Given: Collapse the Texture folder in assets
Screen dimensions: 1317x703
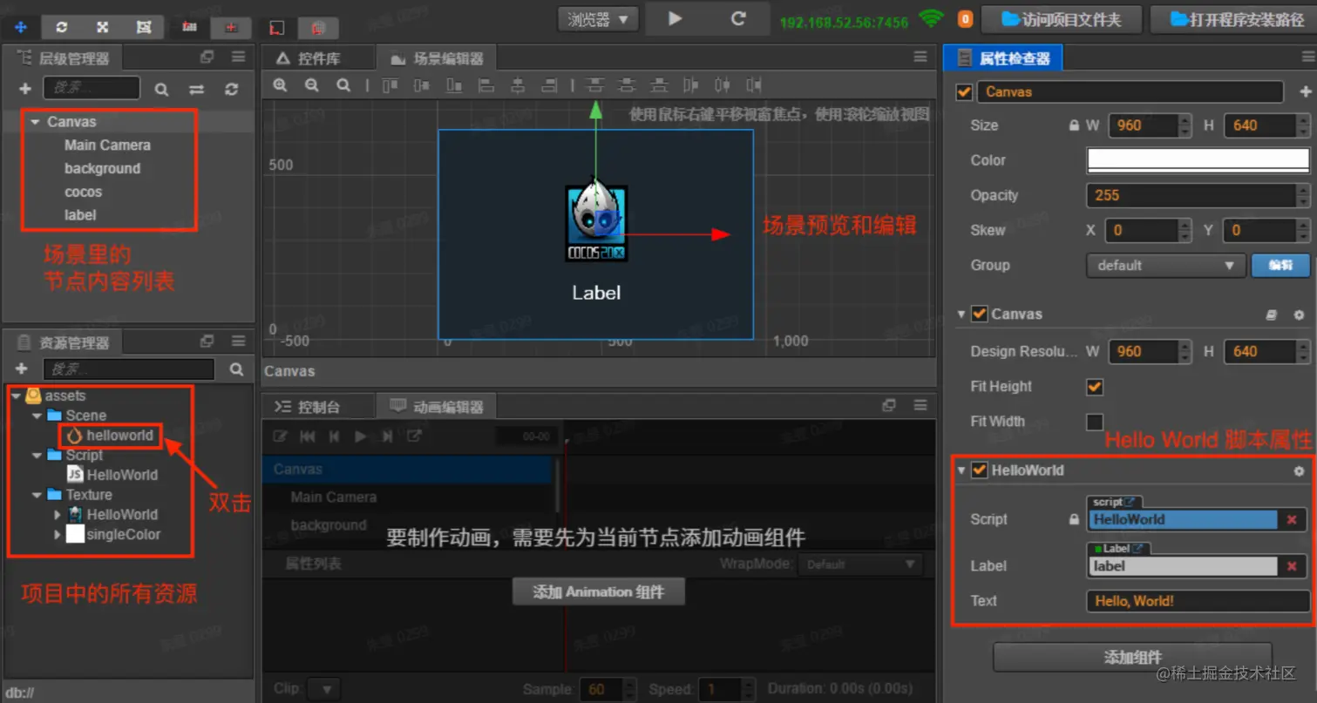Looking at the screenshot, I should click(37, 496).
